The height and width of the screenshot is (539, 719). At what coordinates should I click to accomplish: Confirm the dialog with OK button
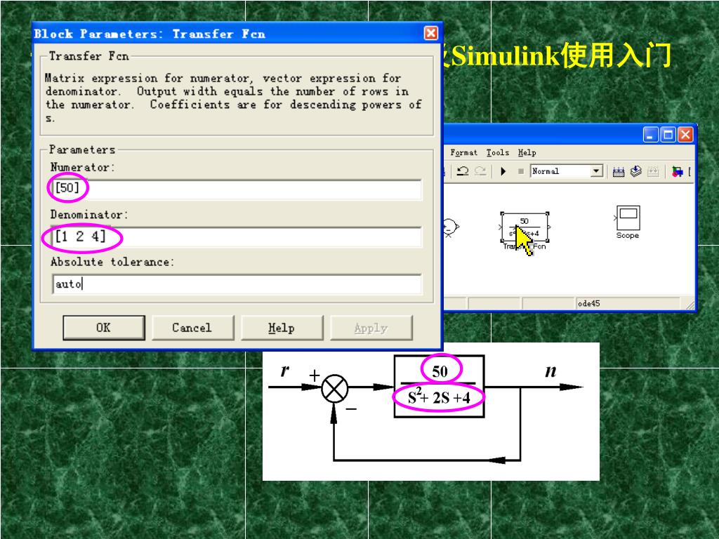(x=104, y=328)
